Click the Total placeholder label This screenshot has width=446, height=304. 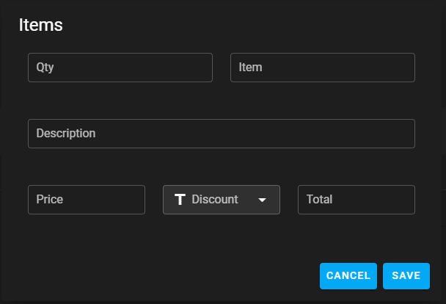click(x=319, y=200)
